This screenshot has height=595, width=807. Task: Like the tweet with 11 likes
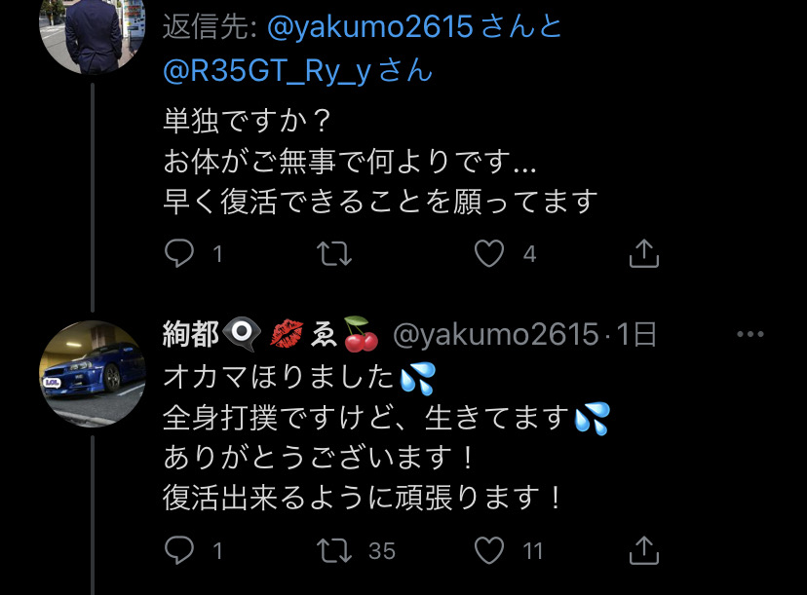[489, 550]
